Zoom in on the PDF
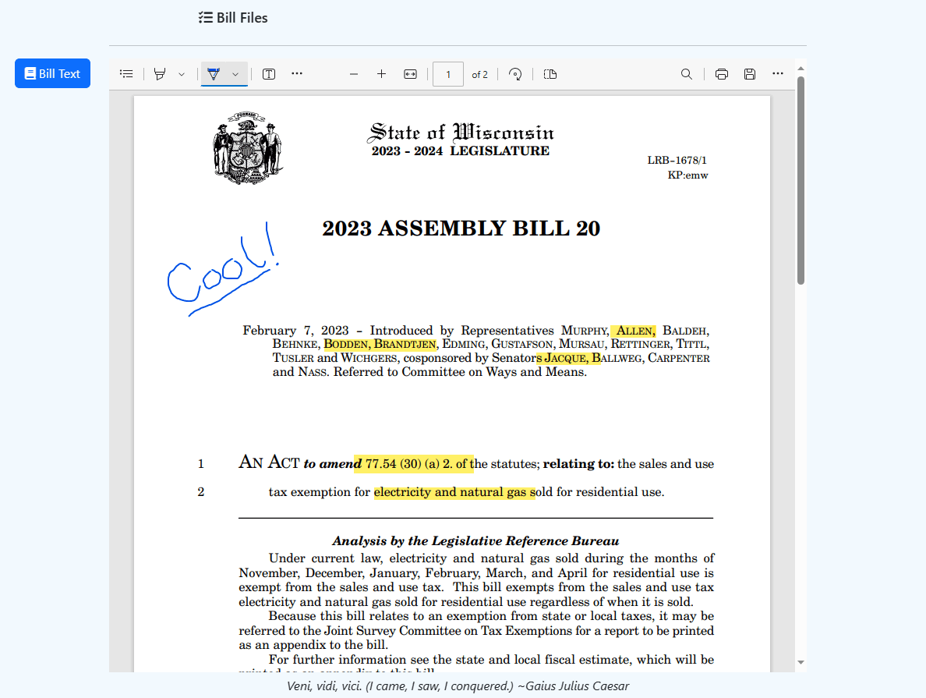This screenshot has height=698, width=926. click(x=381, y=74)
